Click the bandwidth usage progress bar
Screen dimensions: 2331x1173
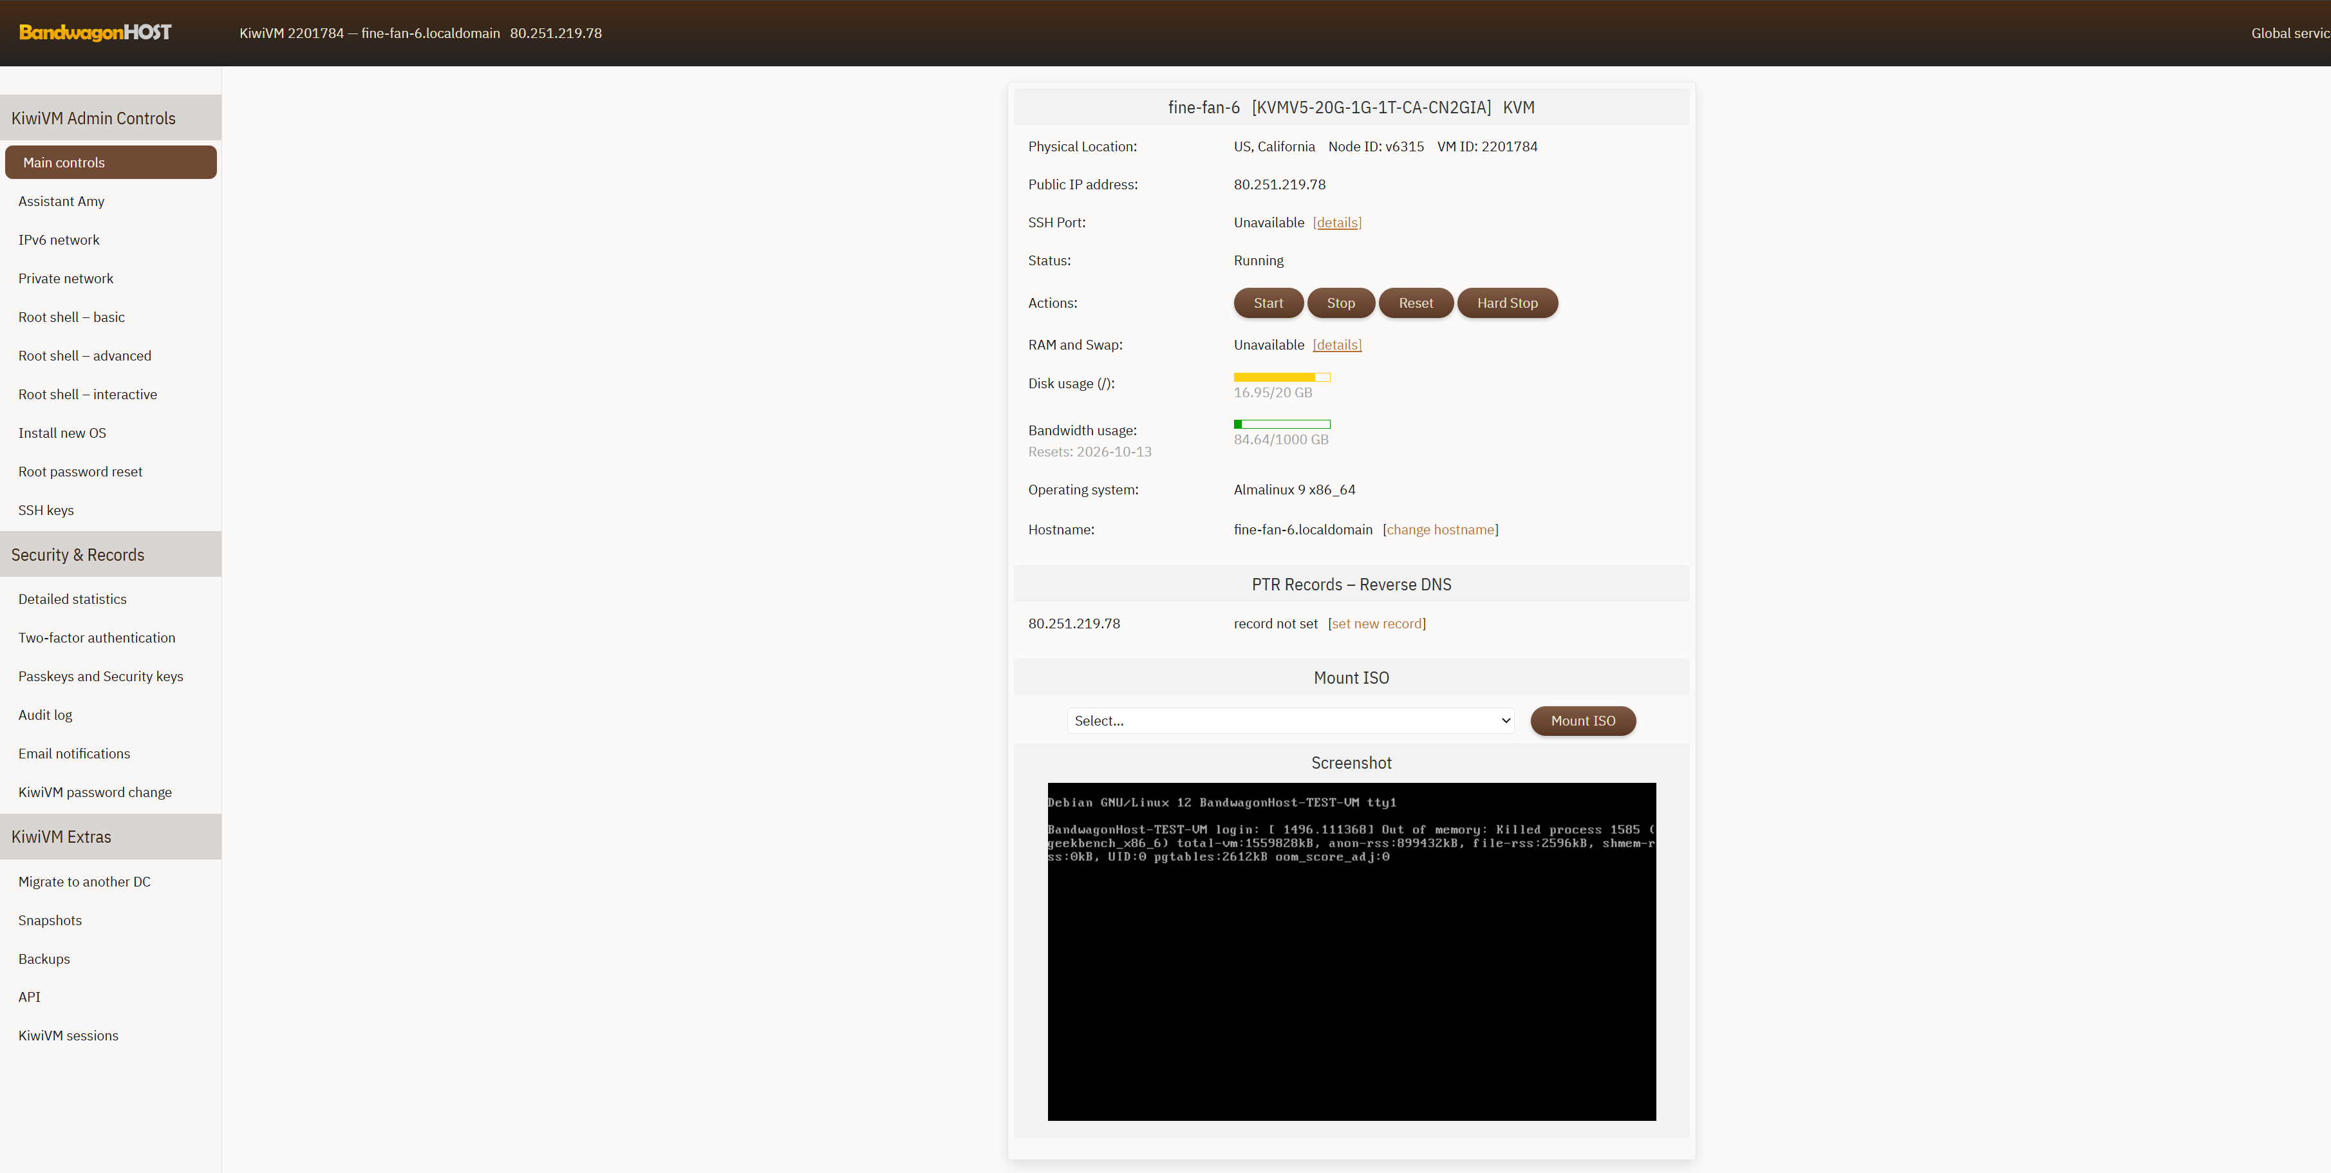click(1281, 424)
